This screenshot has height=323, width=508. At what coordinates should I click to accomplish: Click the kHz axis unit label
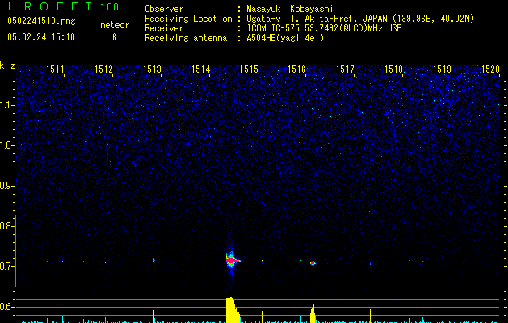[x=7, y=66]
